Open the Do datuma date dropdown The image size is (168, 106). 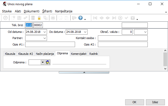pos(85,32)
